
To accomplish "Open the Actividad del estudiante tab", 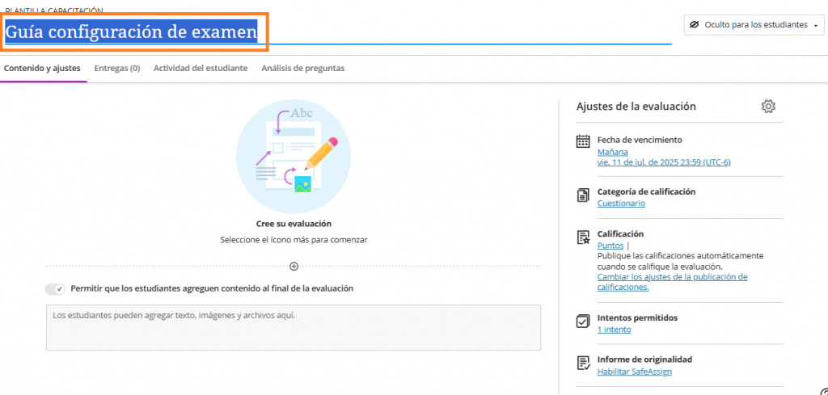I will (x=201, y=69).
